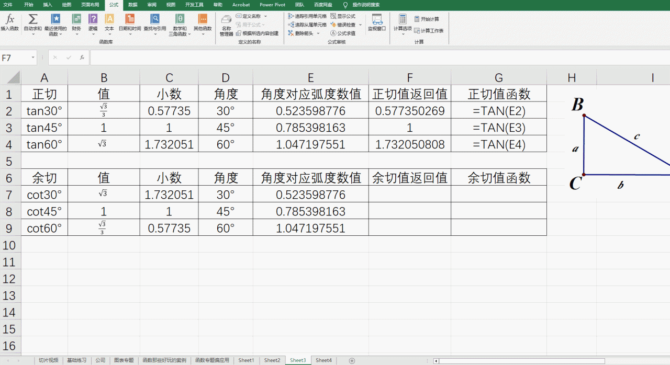This screenshot has height=365, width=670.
Task: Open the Sheet1 worksheet tab
Action: tap(246, 360)
